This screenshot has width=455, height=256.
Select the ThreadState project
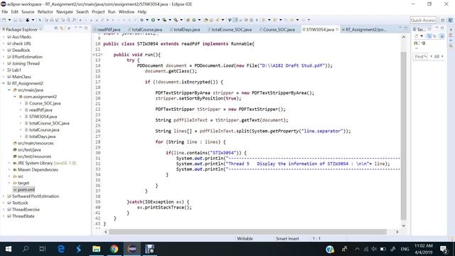(23, 216)
